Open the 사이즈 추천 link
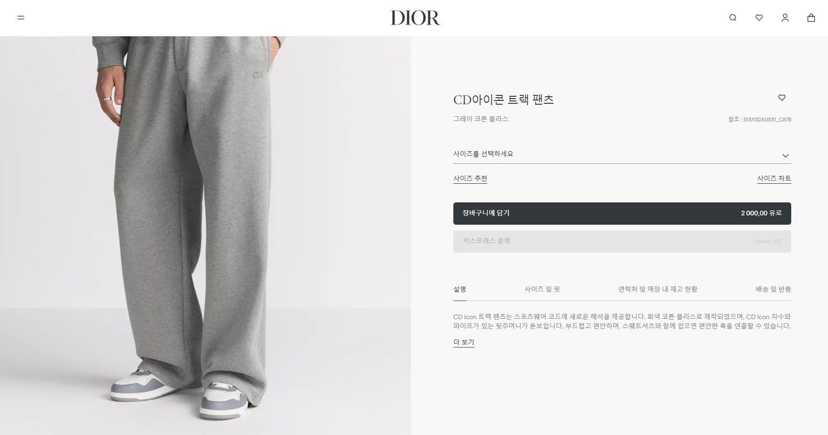Viewport: 828px width, 435px height. pos(470,179)
